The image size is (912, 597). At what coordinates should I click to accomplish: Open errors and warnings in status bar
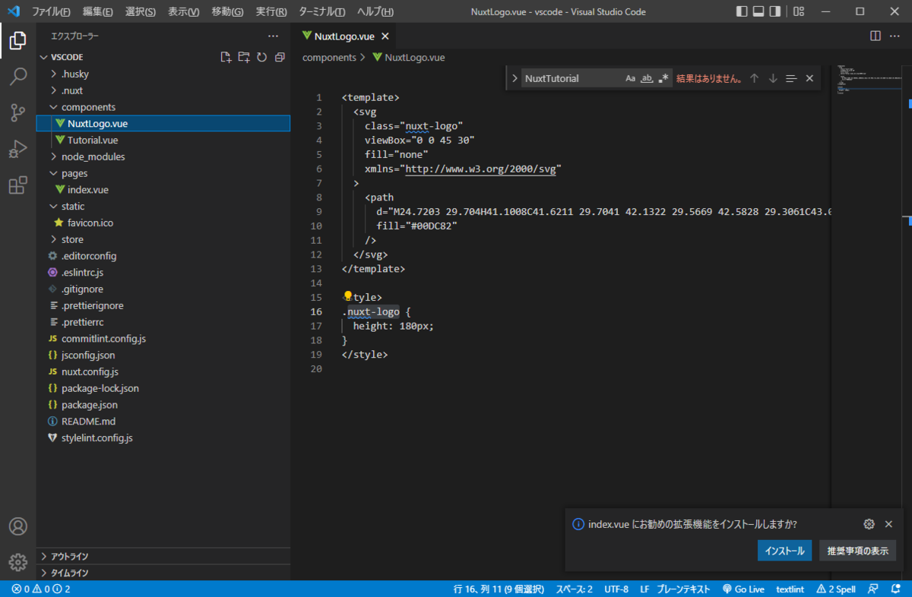tap(41, 589)
